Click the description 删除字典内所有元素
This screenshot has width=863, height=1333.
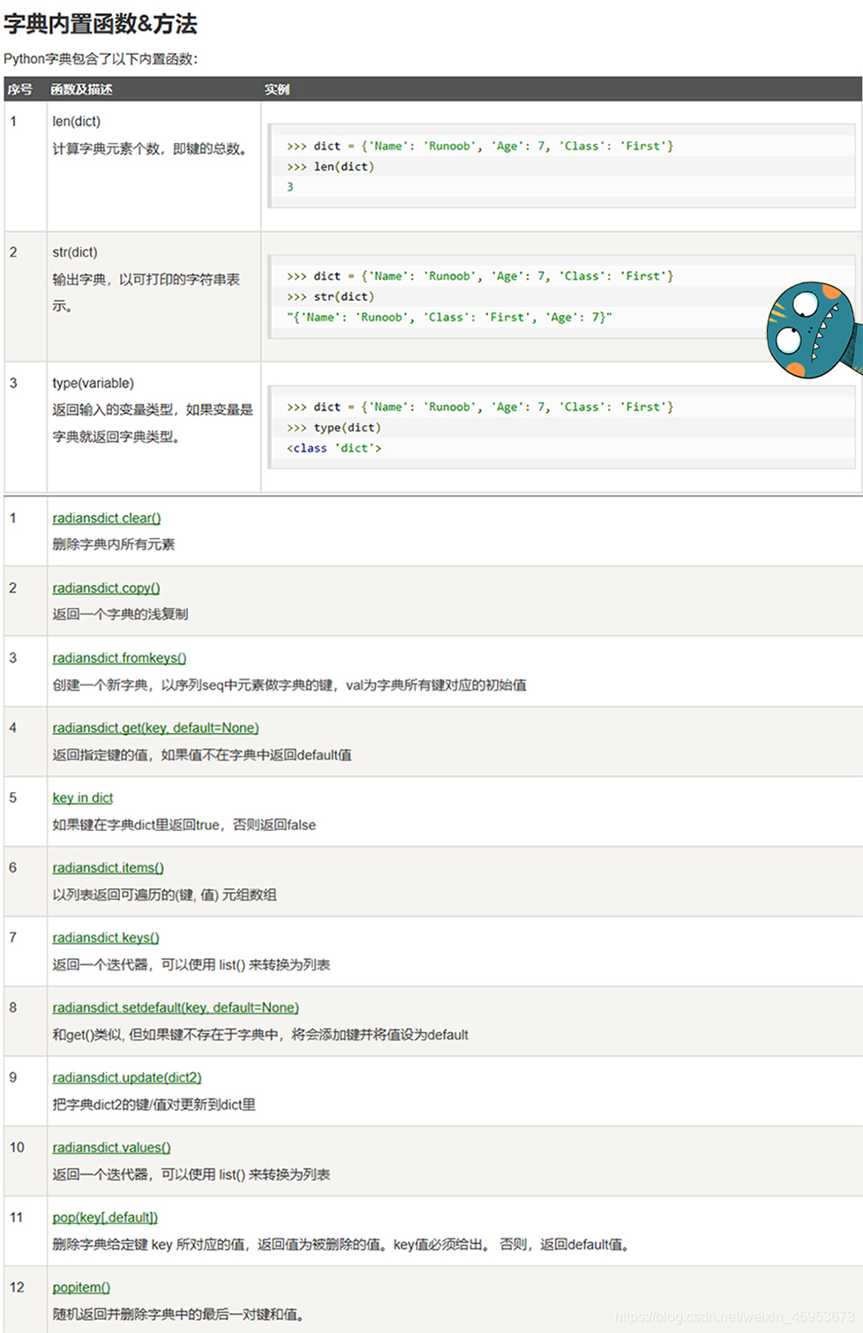pos(114,544)
